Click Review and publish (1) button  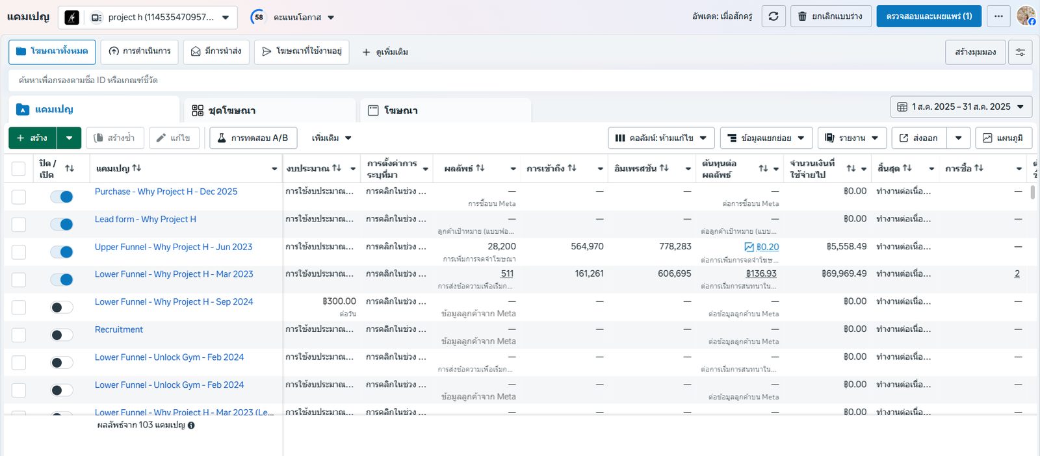point(929,16)
